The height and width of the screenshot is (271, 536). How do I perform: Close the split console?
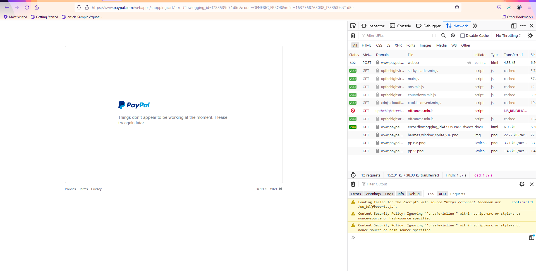coord(532,184)
